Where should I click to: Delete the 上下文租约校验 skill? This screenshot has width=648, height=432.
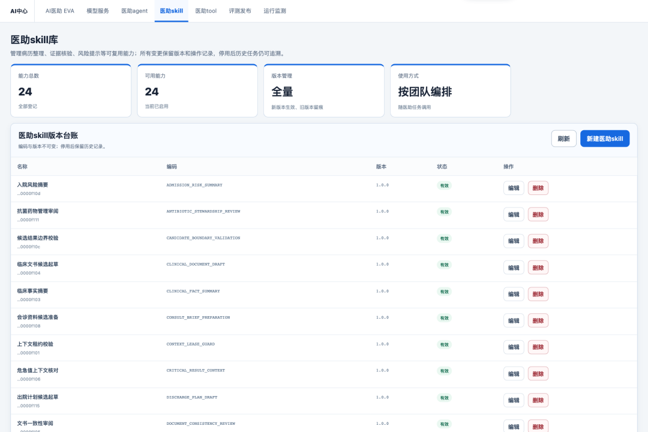(538, 347)
